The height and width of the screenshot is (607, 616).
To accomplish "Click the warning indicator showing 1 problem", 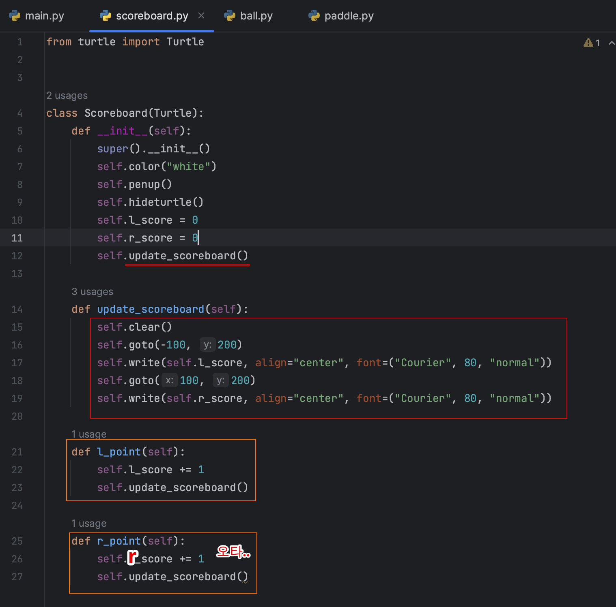I will pyautogui.click(x=592, y=43).
